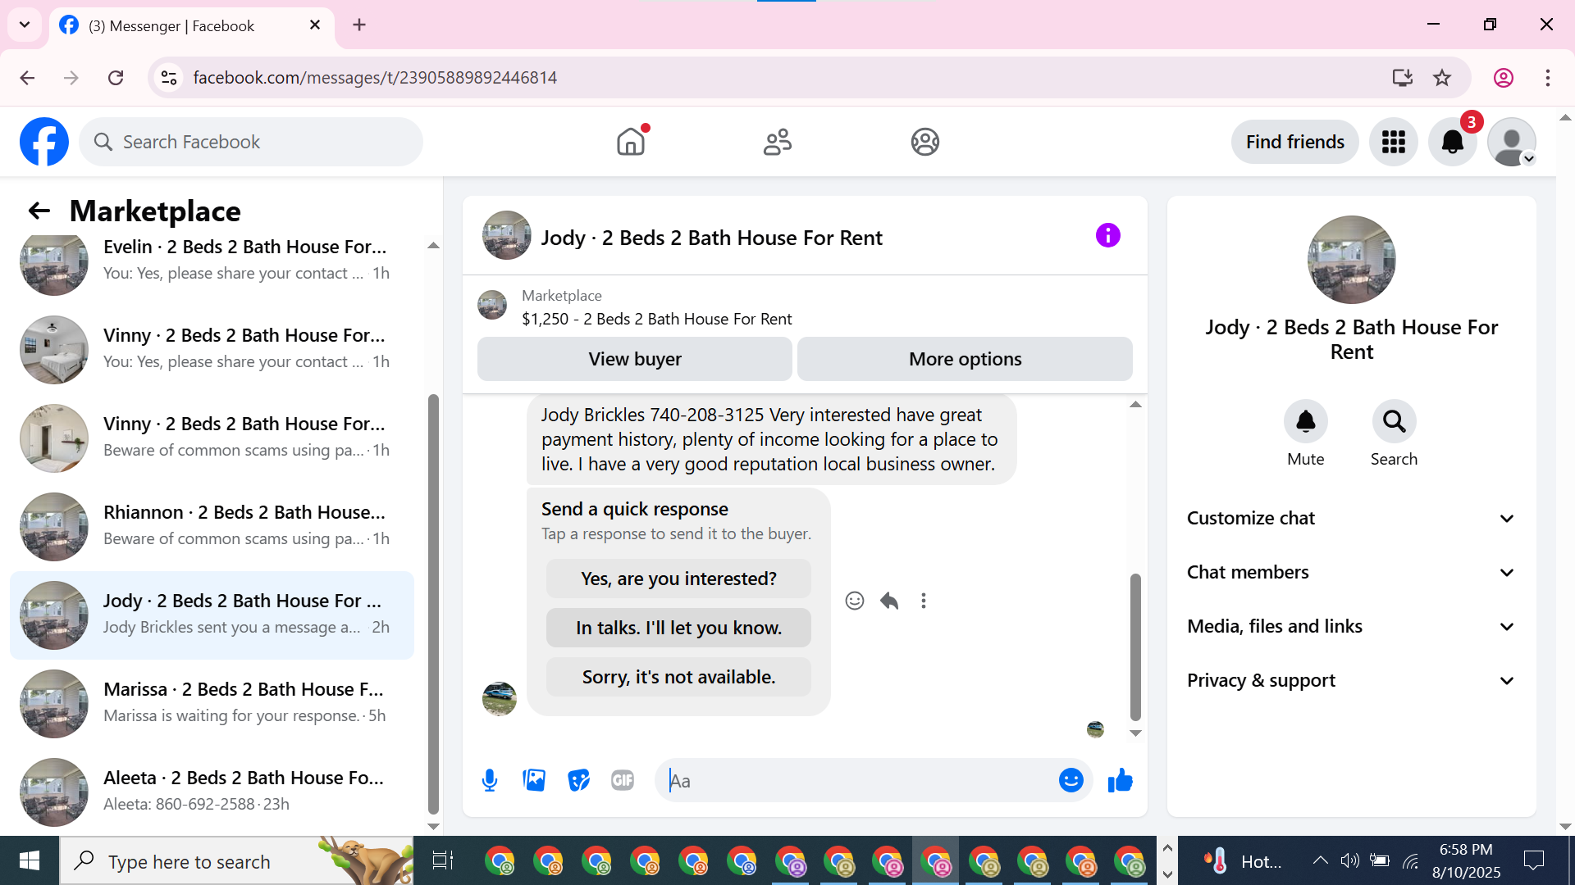This screenshot has width=1575, height=885.
Task: Open the GIF picker
Action: point(623,780)
